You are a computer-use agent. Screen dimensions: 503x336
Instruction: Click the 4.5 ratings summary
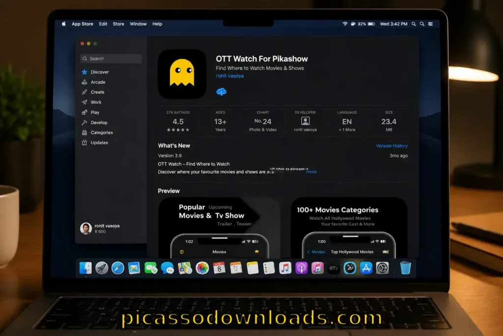pyautogui.click(x=178, y=122)
